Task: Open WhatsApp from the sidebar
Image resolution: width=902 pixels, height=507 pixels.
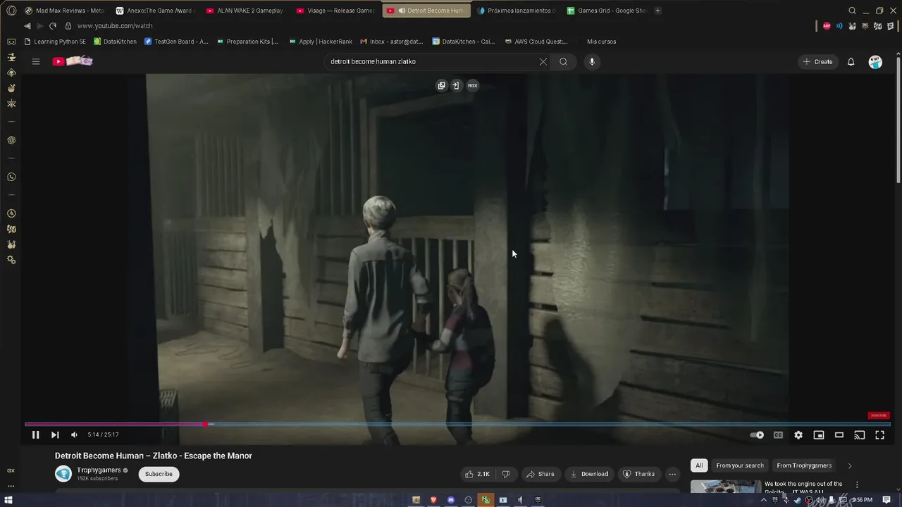Action: (x=11, y=177)
